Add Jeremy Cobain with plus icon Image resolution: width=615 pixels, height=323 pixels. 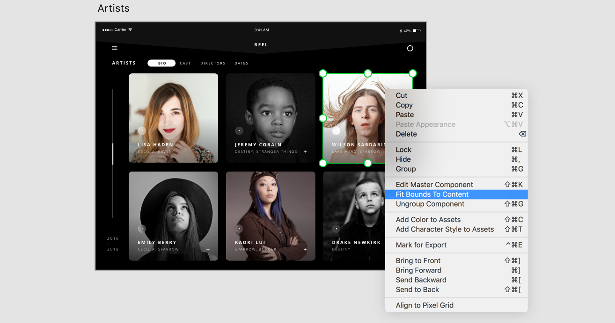[x=305, y=152]
